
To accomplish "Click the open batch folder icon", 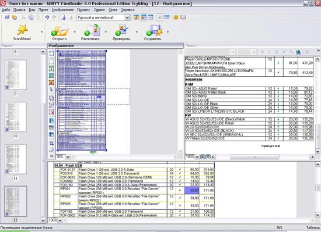I will coord(15,17).
